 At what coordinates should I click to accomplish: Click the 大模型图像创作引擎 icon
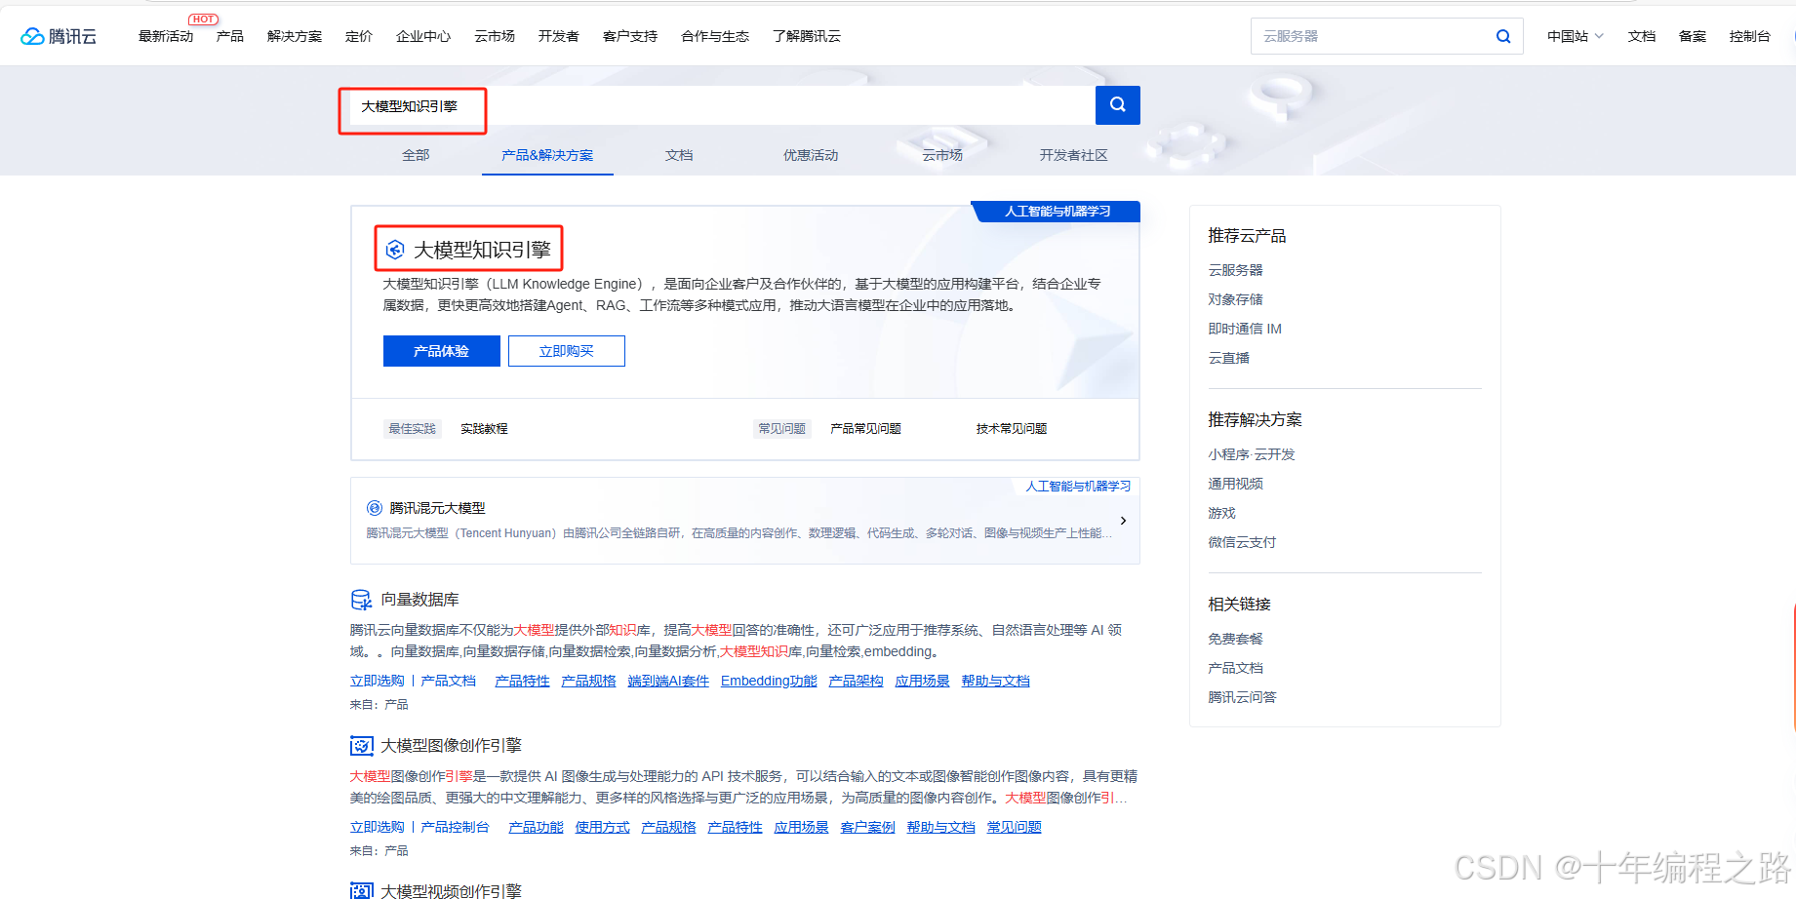click(x=361, y=746)
